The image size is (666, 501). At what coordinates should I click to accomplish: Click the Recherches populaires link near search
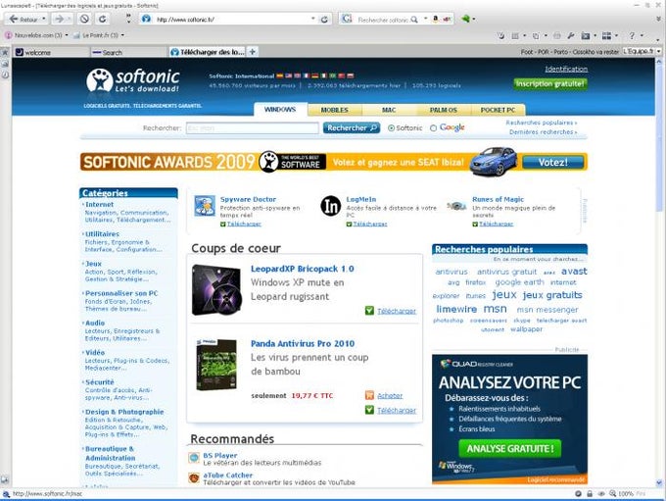click(x=541, y=123)
